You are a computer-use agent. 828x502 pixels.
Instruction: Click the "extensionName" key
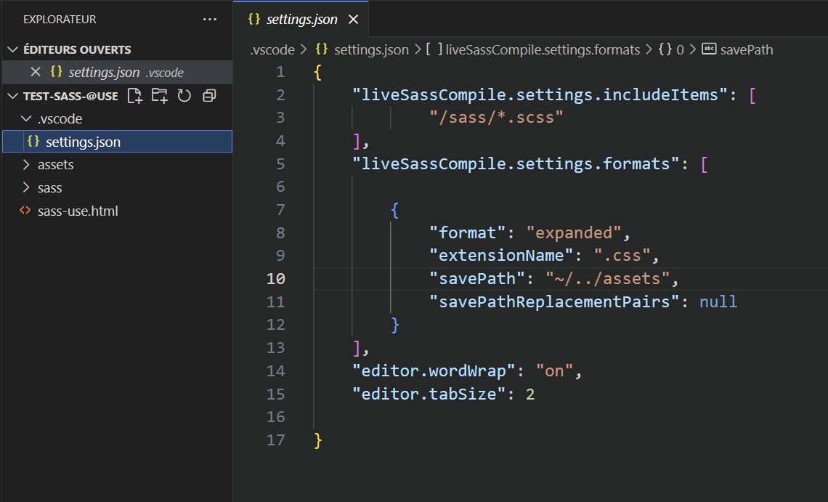pos(501,256)
